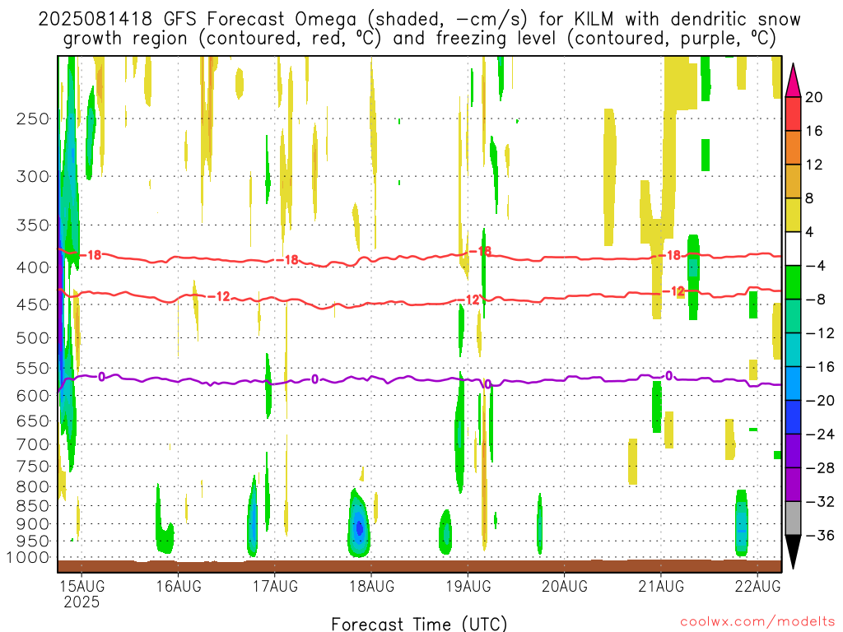Click the 19AUG time axis label
Viewport: 843px width, 632px height.
coord(468,586)
